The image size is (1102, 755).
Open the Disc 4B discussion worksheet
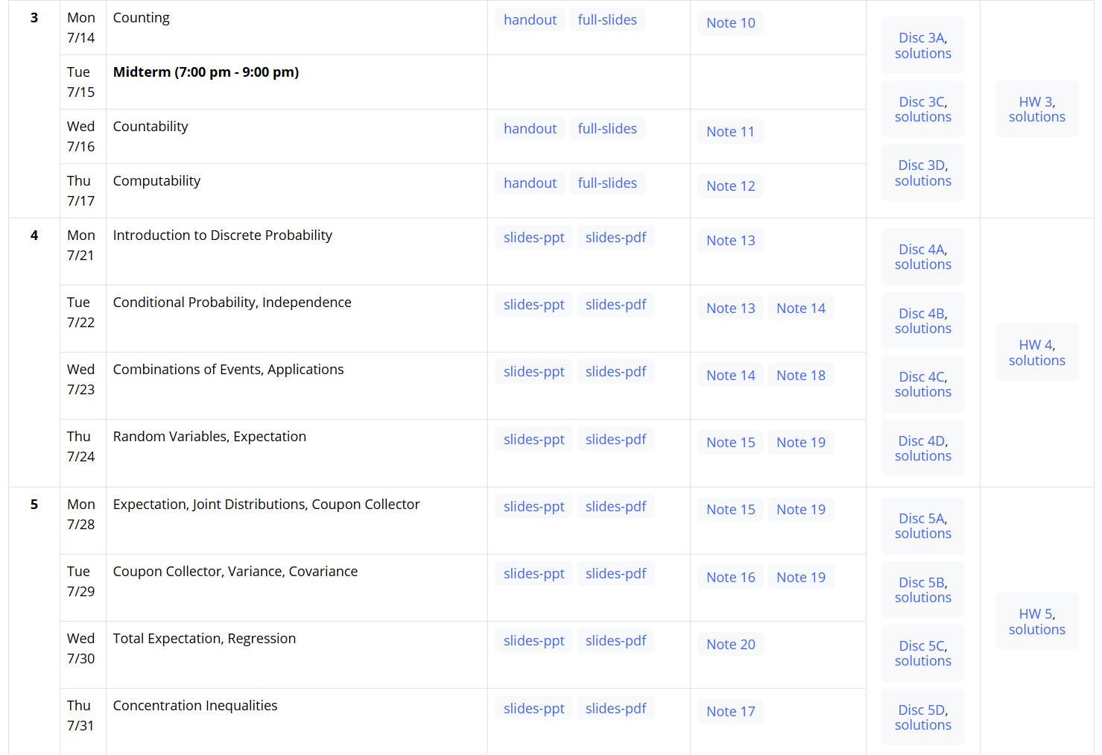point(922,314)
